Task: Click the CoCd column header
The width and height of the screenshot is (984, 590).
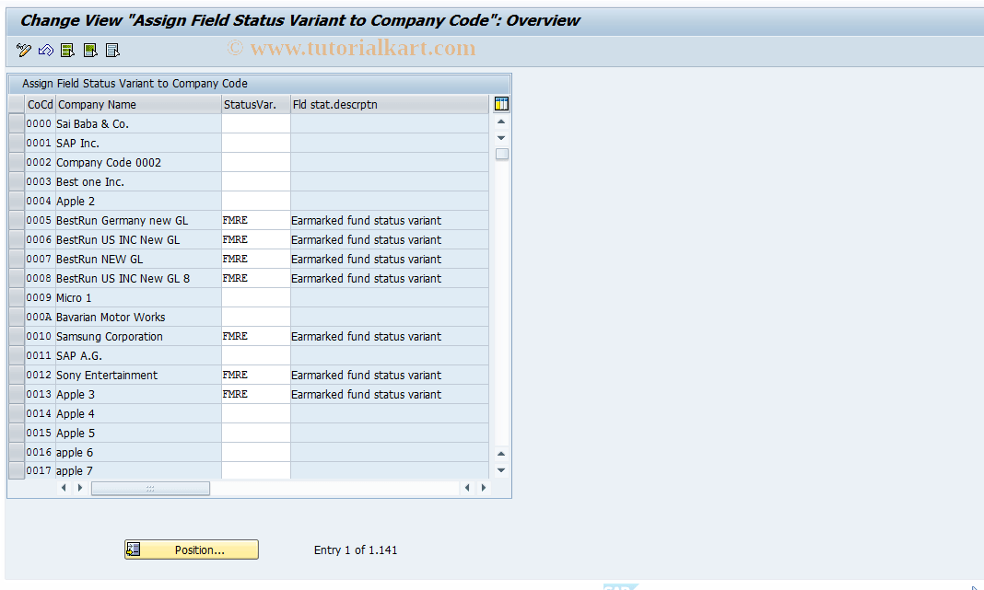Action: tap(40, 104)
